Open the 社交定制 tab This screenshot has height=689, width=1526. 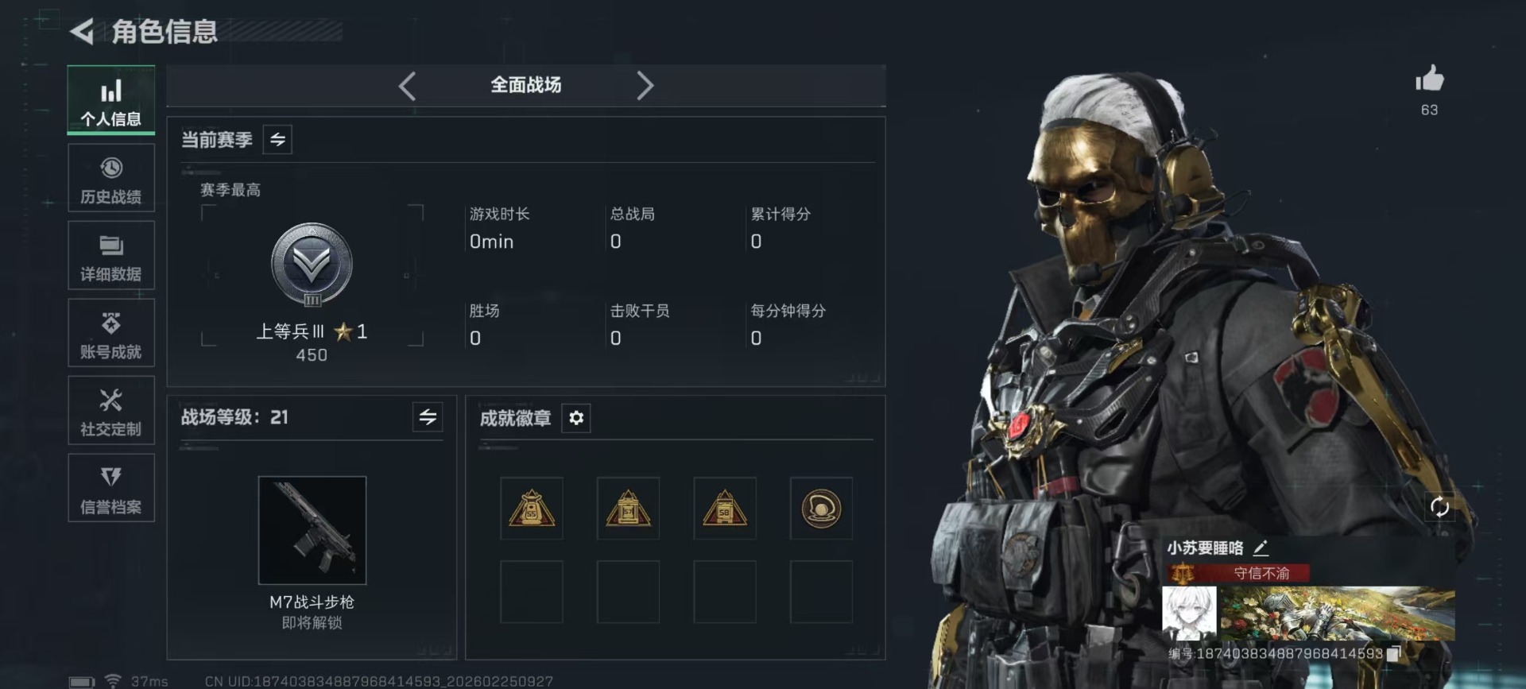[x=111, y=411]
